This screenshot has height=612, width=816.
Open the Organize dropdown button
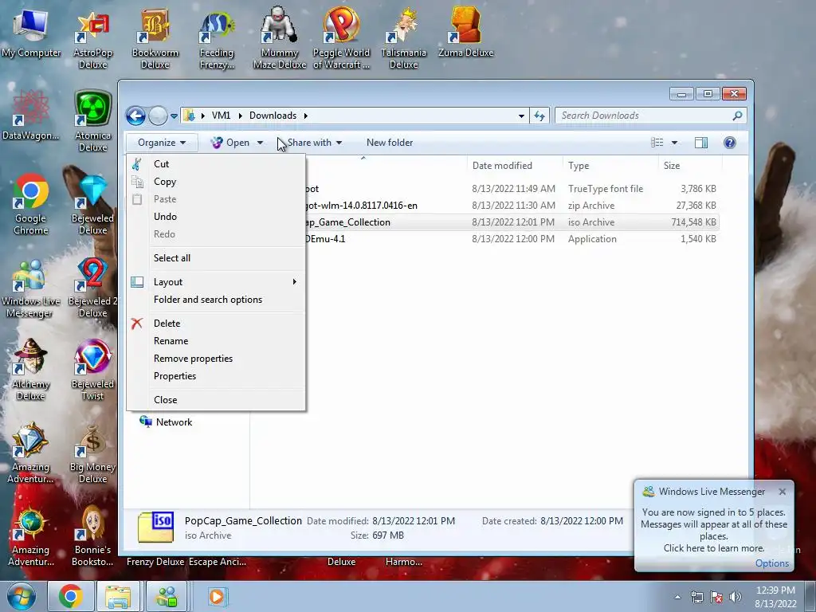pyautogui.click(x=161, y=143)
